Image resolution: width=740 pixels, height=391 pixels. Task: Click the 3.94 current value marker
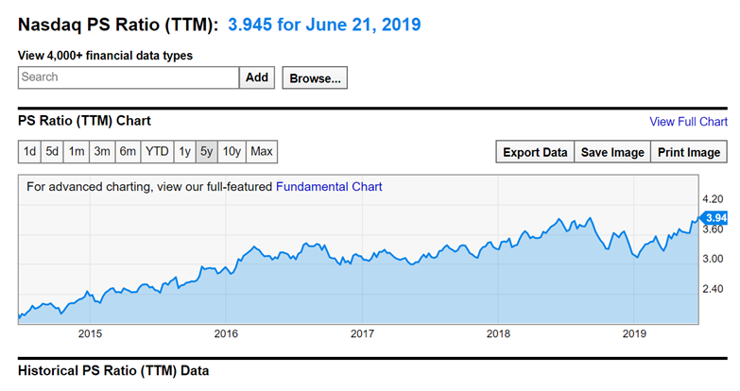pos(714,218)
